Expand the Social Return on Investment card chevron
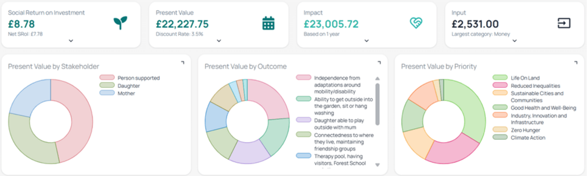Image resolution: width=587 pixels, height=176 pixels. point(71,41)
